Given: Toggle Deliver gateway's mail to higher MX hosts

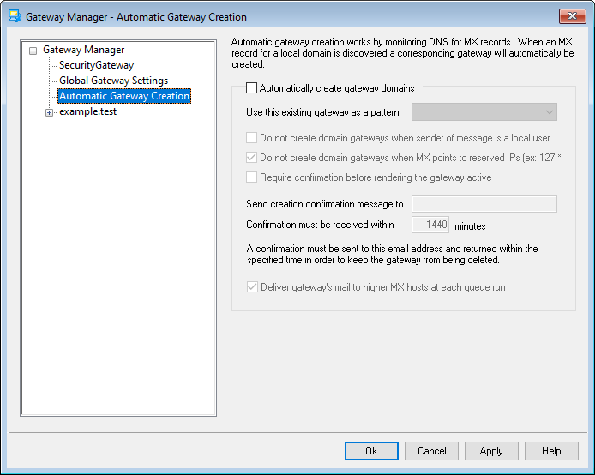Looking at the screenshot, I should click(x=251, y=287).
